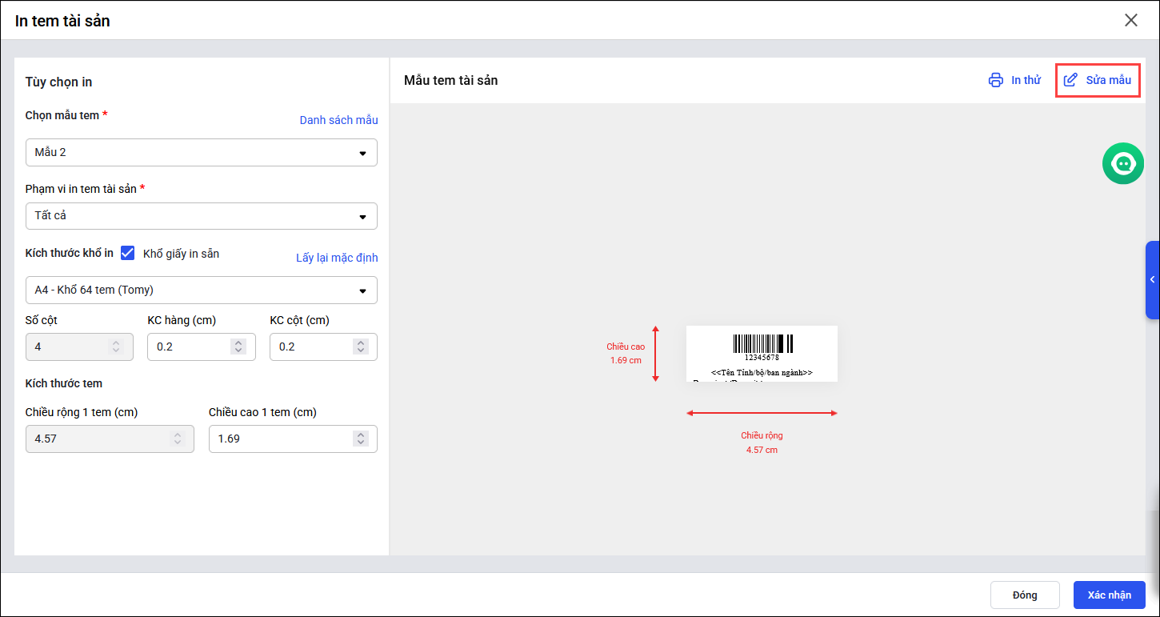Expand the blue side panel chevron tab
Image resolution: width=1160 pixels, height=617 pixels.
pos(1152,279)
